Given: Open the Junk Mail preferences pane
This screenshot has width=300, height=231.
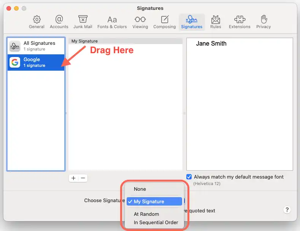Looking at the screenshot, I should point(83,22).
